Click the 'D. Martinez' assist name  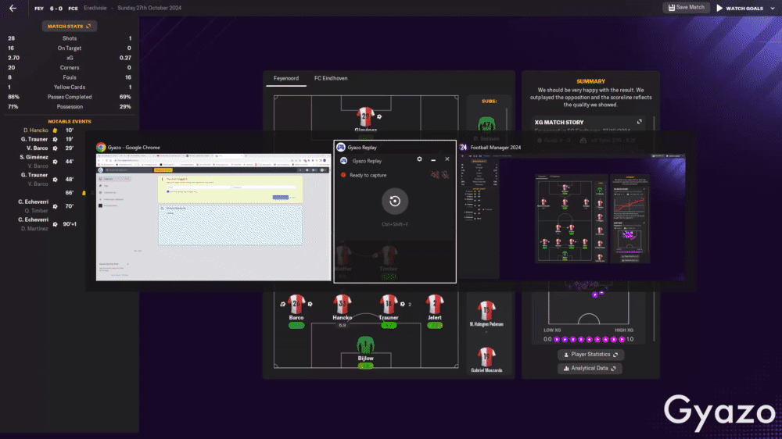tap(34, 229)
